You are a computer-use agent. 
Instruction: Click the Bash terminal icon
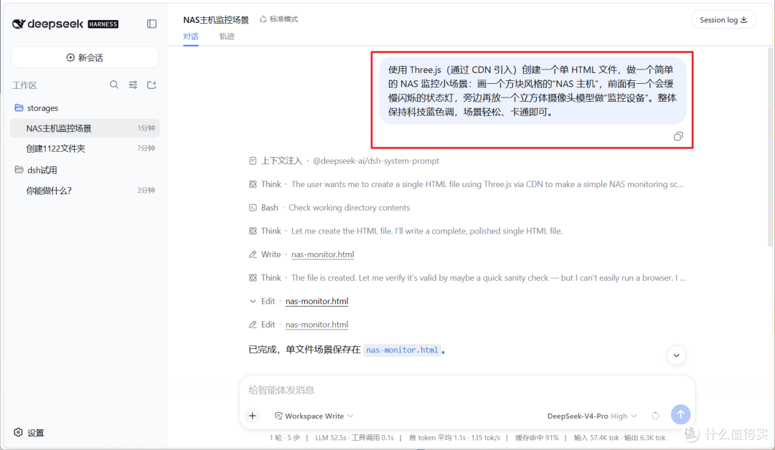pyautogui.click(x=253, y=208)
